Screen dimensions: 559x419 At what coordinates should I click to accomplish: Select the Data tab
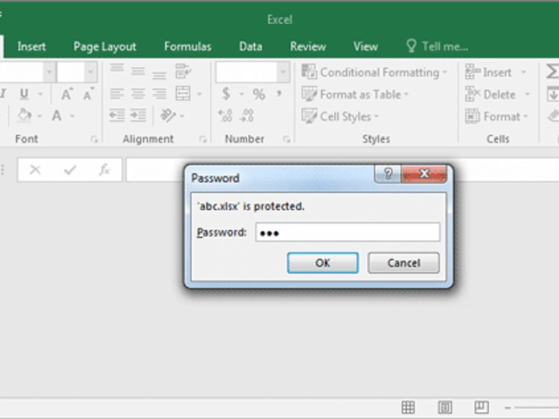250,47
